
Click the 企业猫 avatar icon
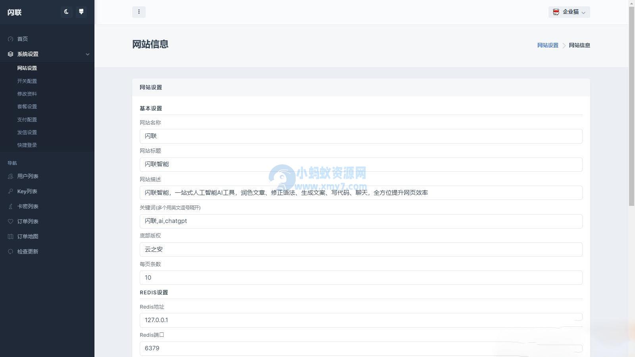pos(556,12)
